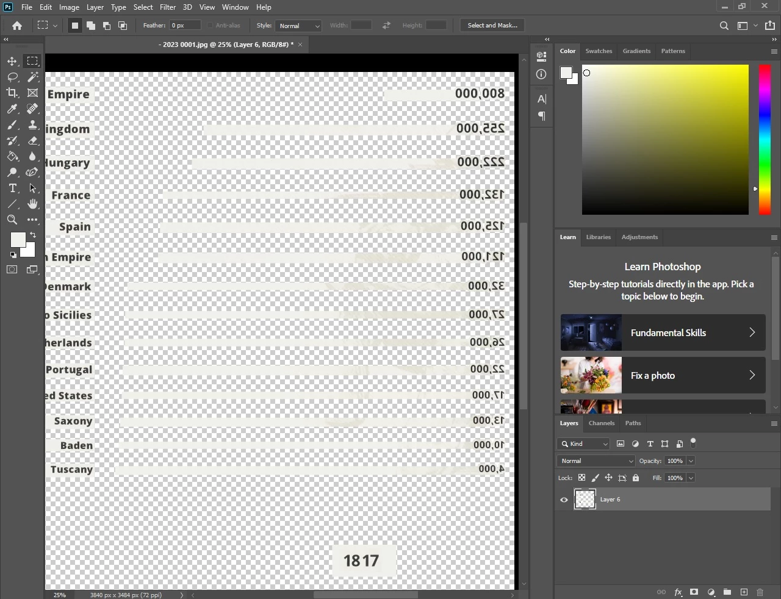This screenshot has height=599, width=781.
Task: Select the Dodge tool
Action: [x=12, y=172]
